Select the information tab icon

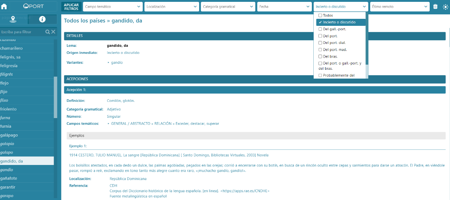coord(42,20)
